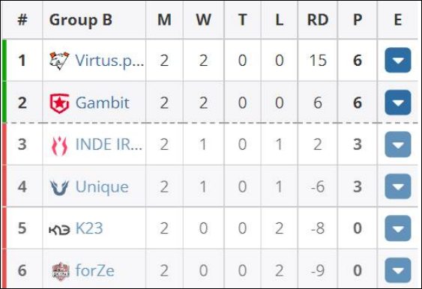The height and width of the screenshot is (289, 422).
Task: Click the Gambit red star shield logo
Action: (x=59, y=103)
